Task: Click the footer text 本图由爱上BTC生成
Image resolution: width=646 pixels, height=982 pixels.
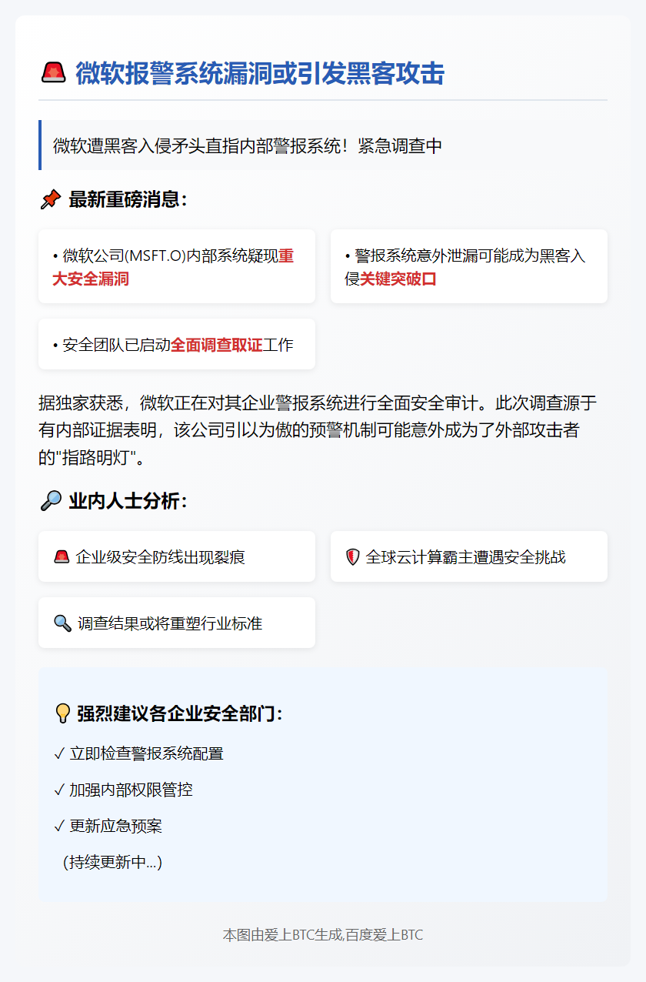Action: click(322, 935)
